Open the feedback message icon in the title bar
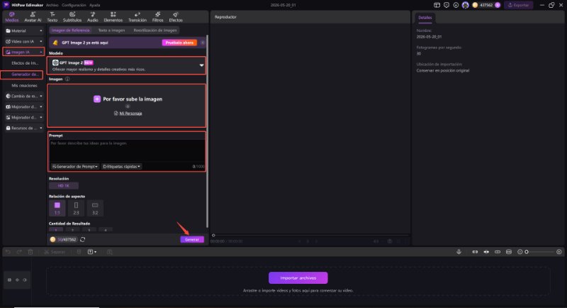The height and width of the screenshot is (308, 567). click(x=447, y=5)
